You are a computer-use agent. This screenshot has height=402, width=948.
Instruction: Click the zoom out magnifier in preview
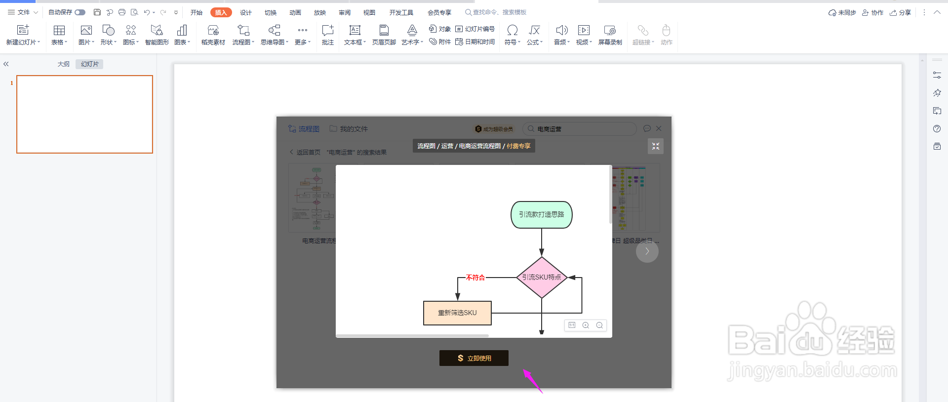click(599, 325)
